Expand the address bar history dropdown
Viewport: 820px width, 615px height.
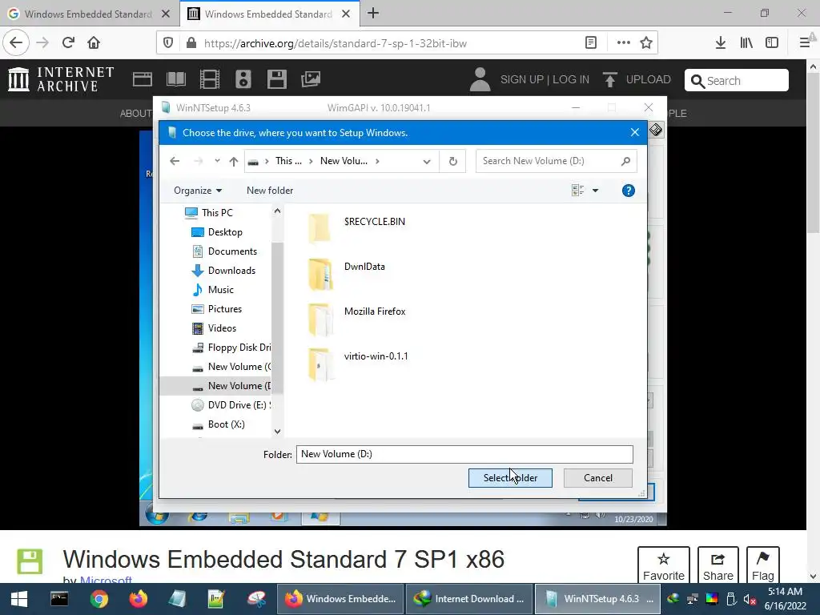tap(427, 161)
